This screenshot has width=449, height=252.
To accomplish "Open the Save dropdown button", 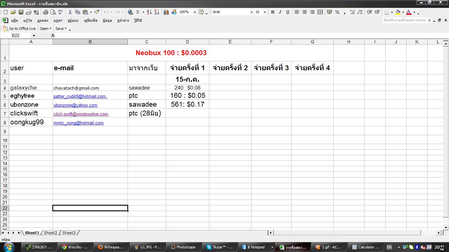I will point(61,29).
